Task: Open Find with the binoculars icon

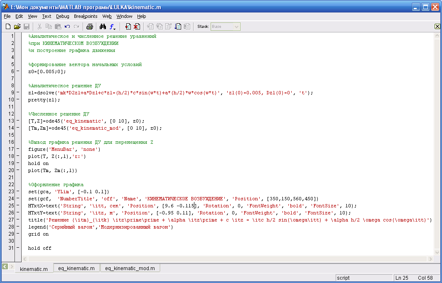Action: 103,27
